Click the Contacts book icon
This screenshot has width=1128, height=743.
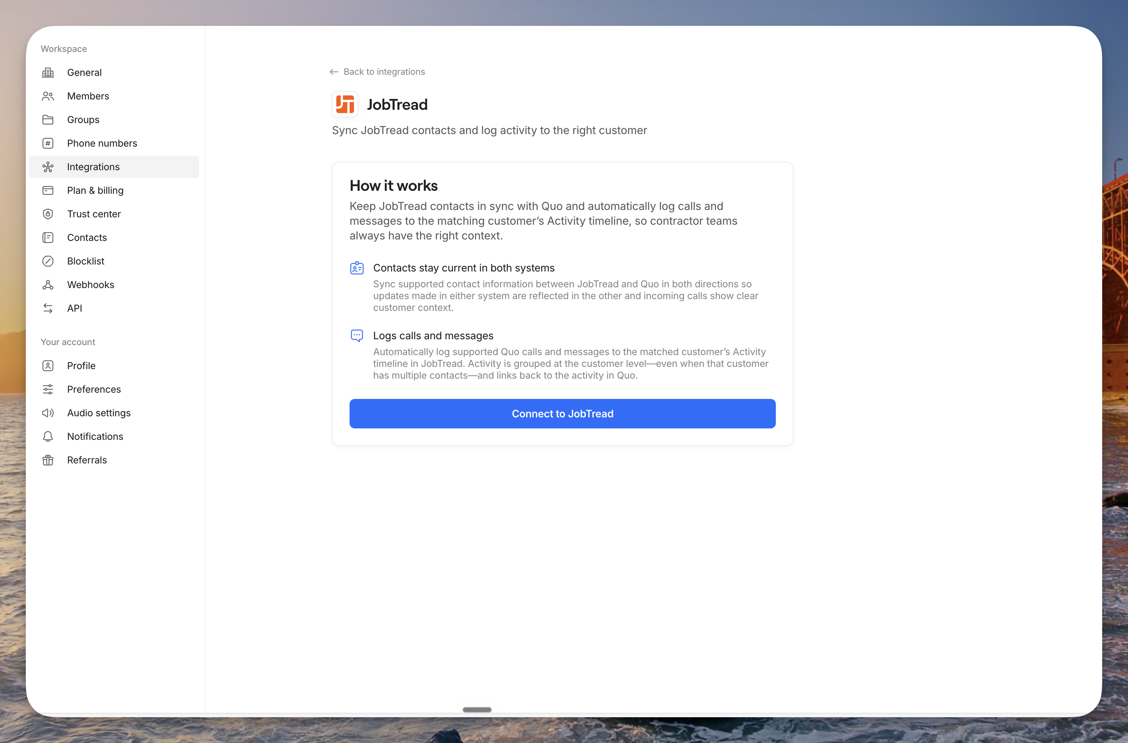[48, 237]
